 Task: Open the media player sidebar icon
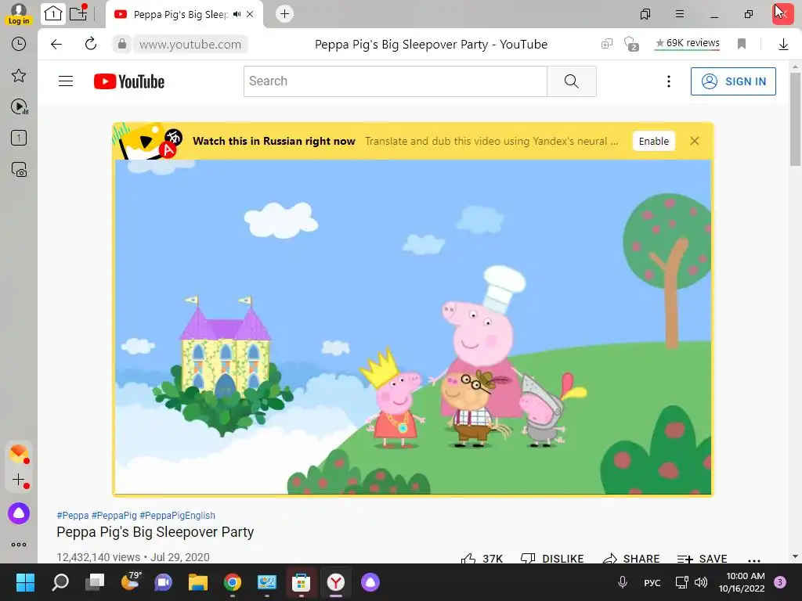coord(20,106)
